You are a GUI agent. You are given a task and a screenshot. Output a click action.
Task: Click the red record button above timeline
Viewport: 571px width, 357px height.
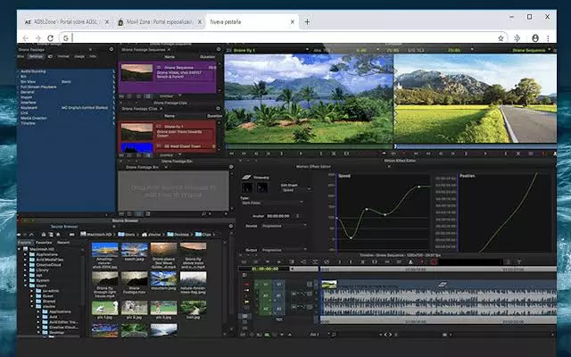tap(434, 262)
